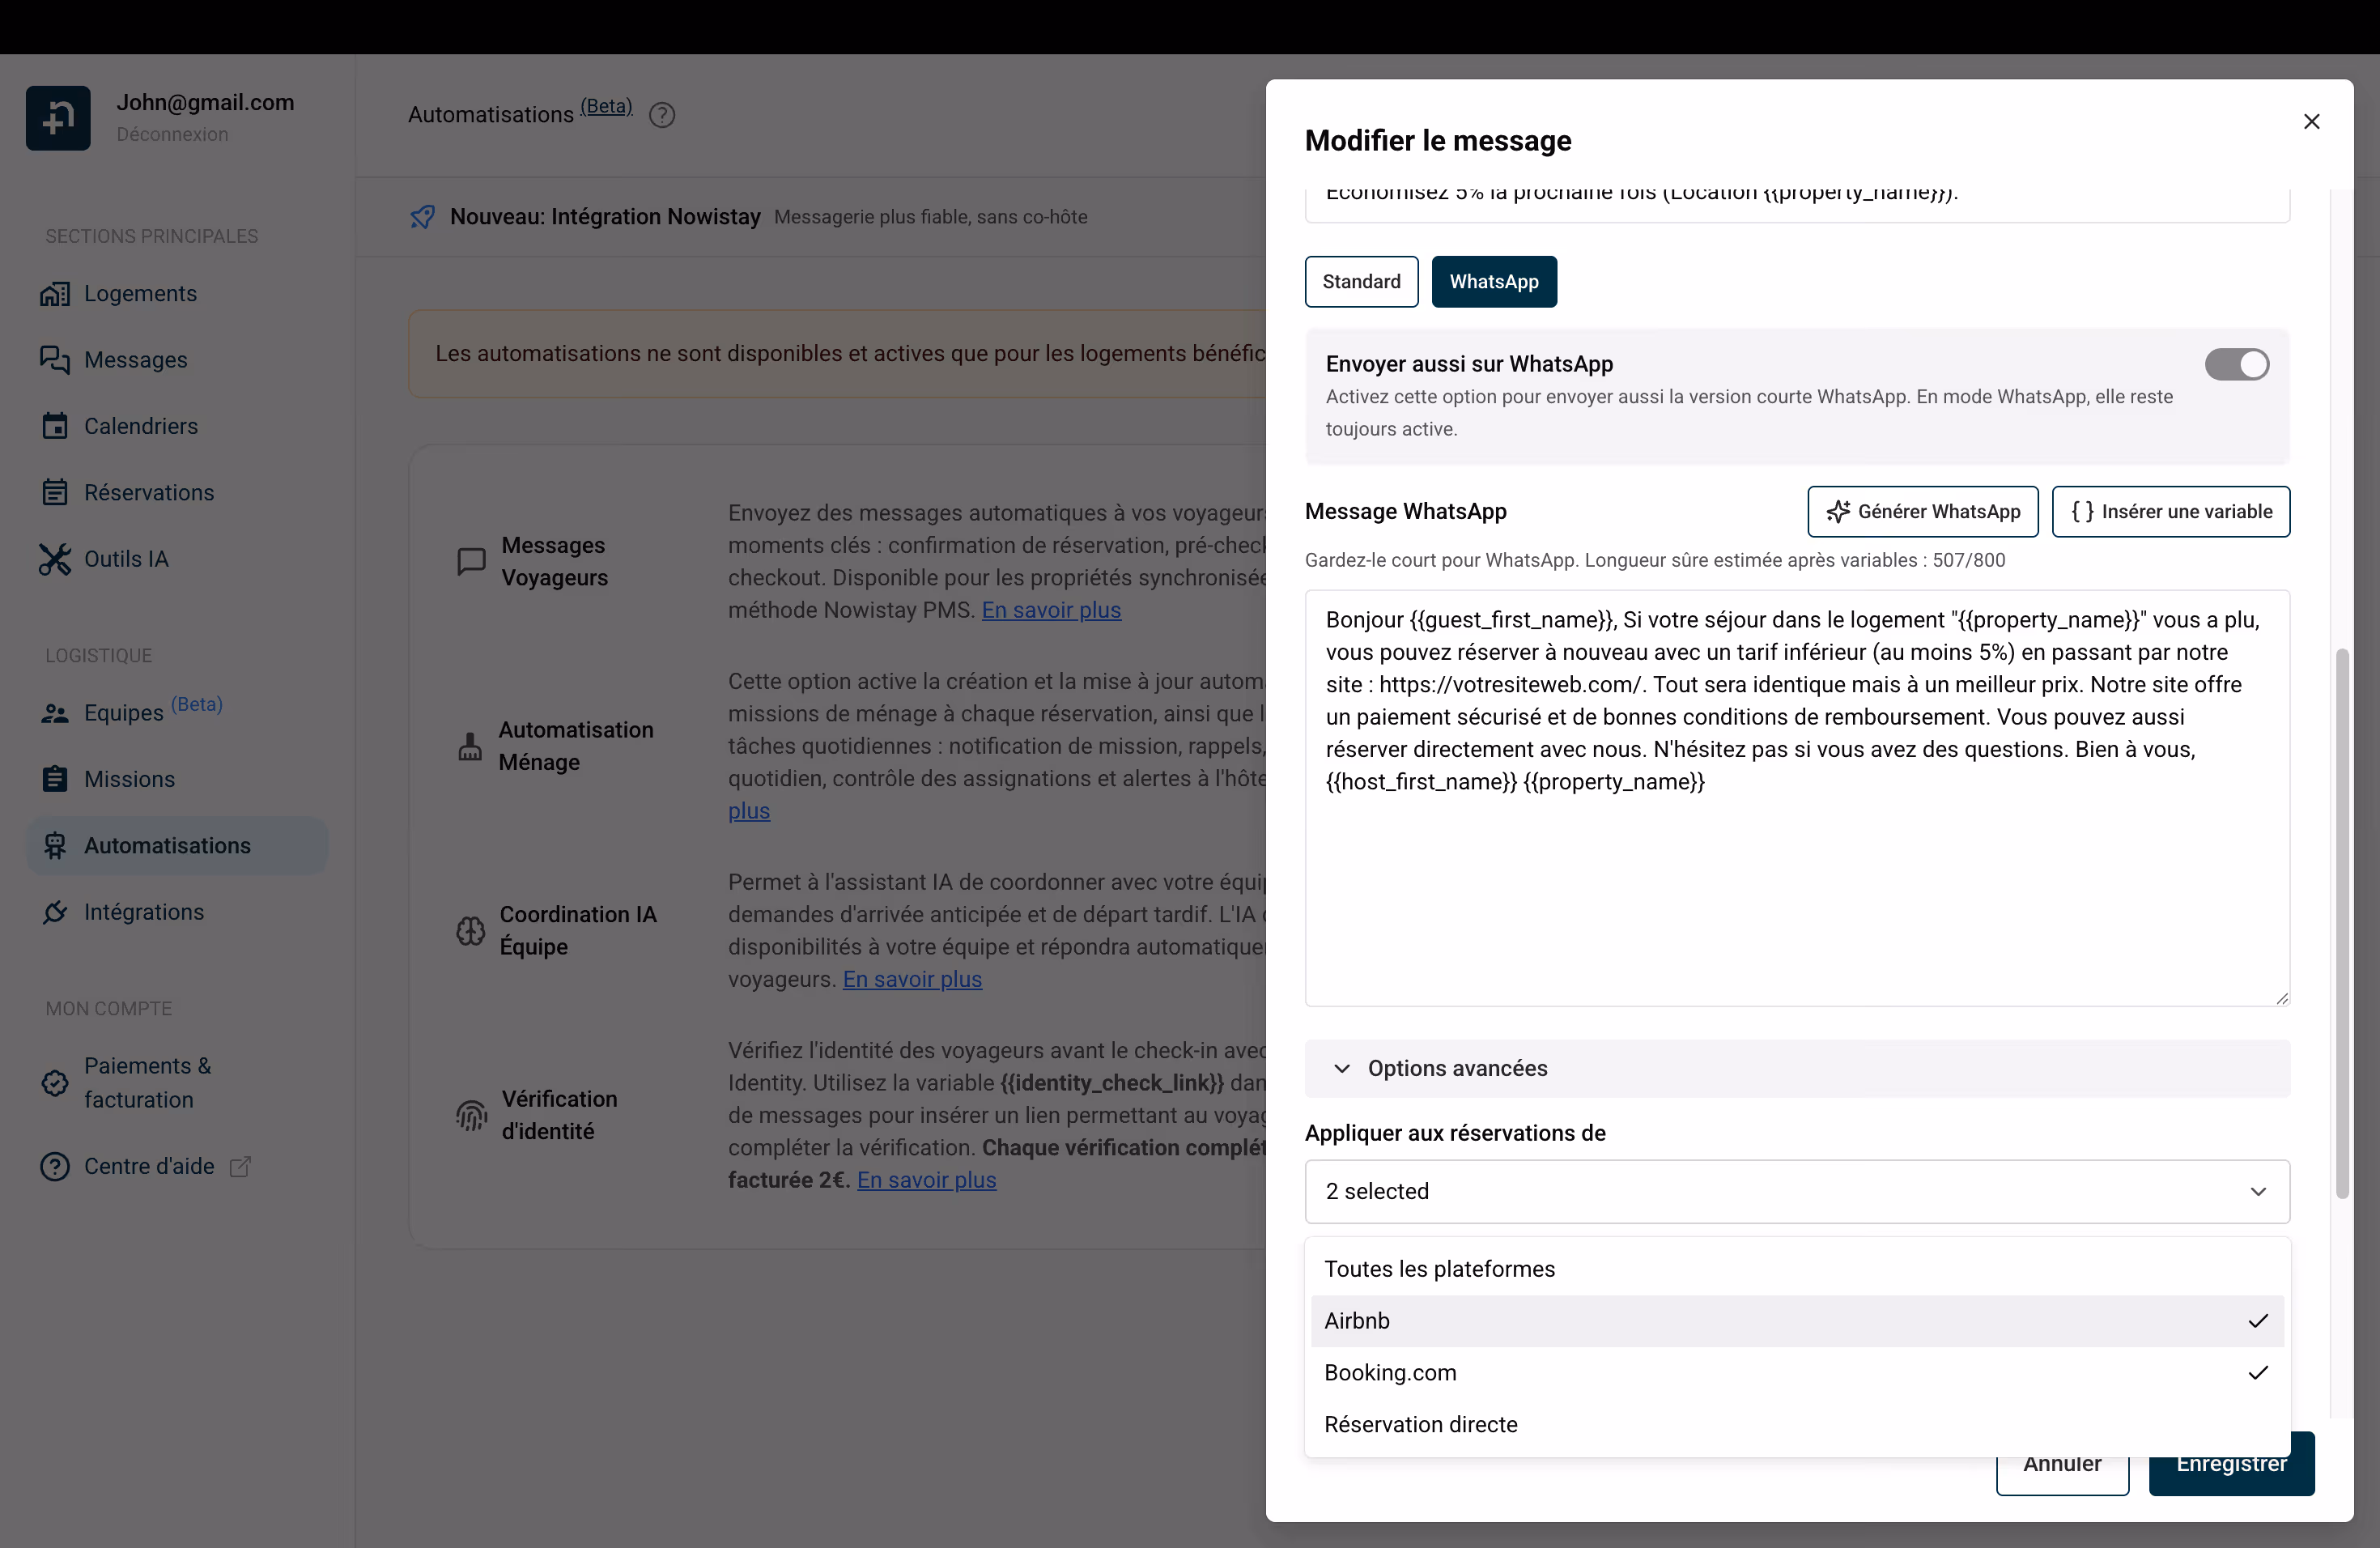Switch to the Standard message tab
Image resolution: width=2380 pixels, height=1548 pixels.
click(x=1361, y=281)
